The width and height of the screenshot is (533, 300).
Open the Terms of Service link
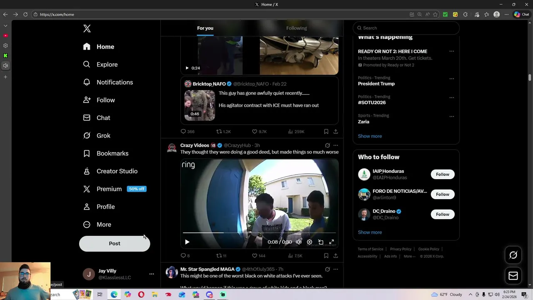click(x=370, y=249)
